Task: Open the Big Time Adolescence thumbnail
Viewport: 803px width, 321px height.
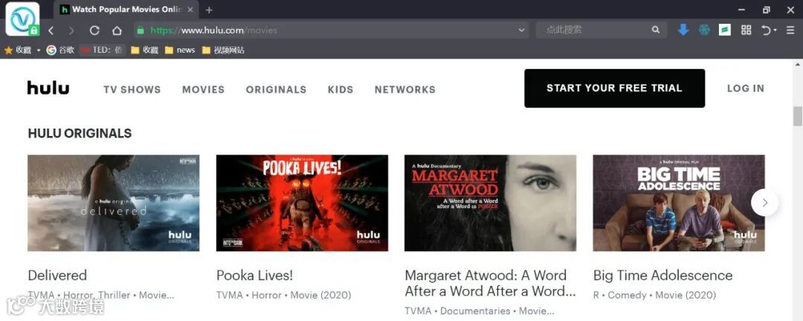Action: click(x=679, y=203)
